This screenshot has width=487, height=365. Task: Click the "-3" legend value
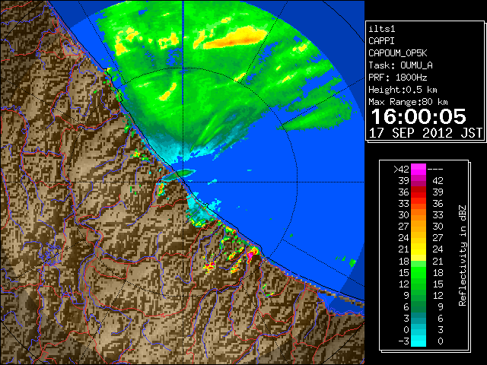tap(404, 341)
